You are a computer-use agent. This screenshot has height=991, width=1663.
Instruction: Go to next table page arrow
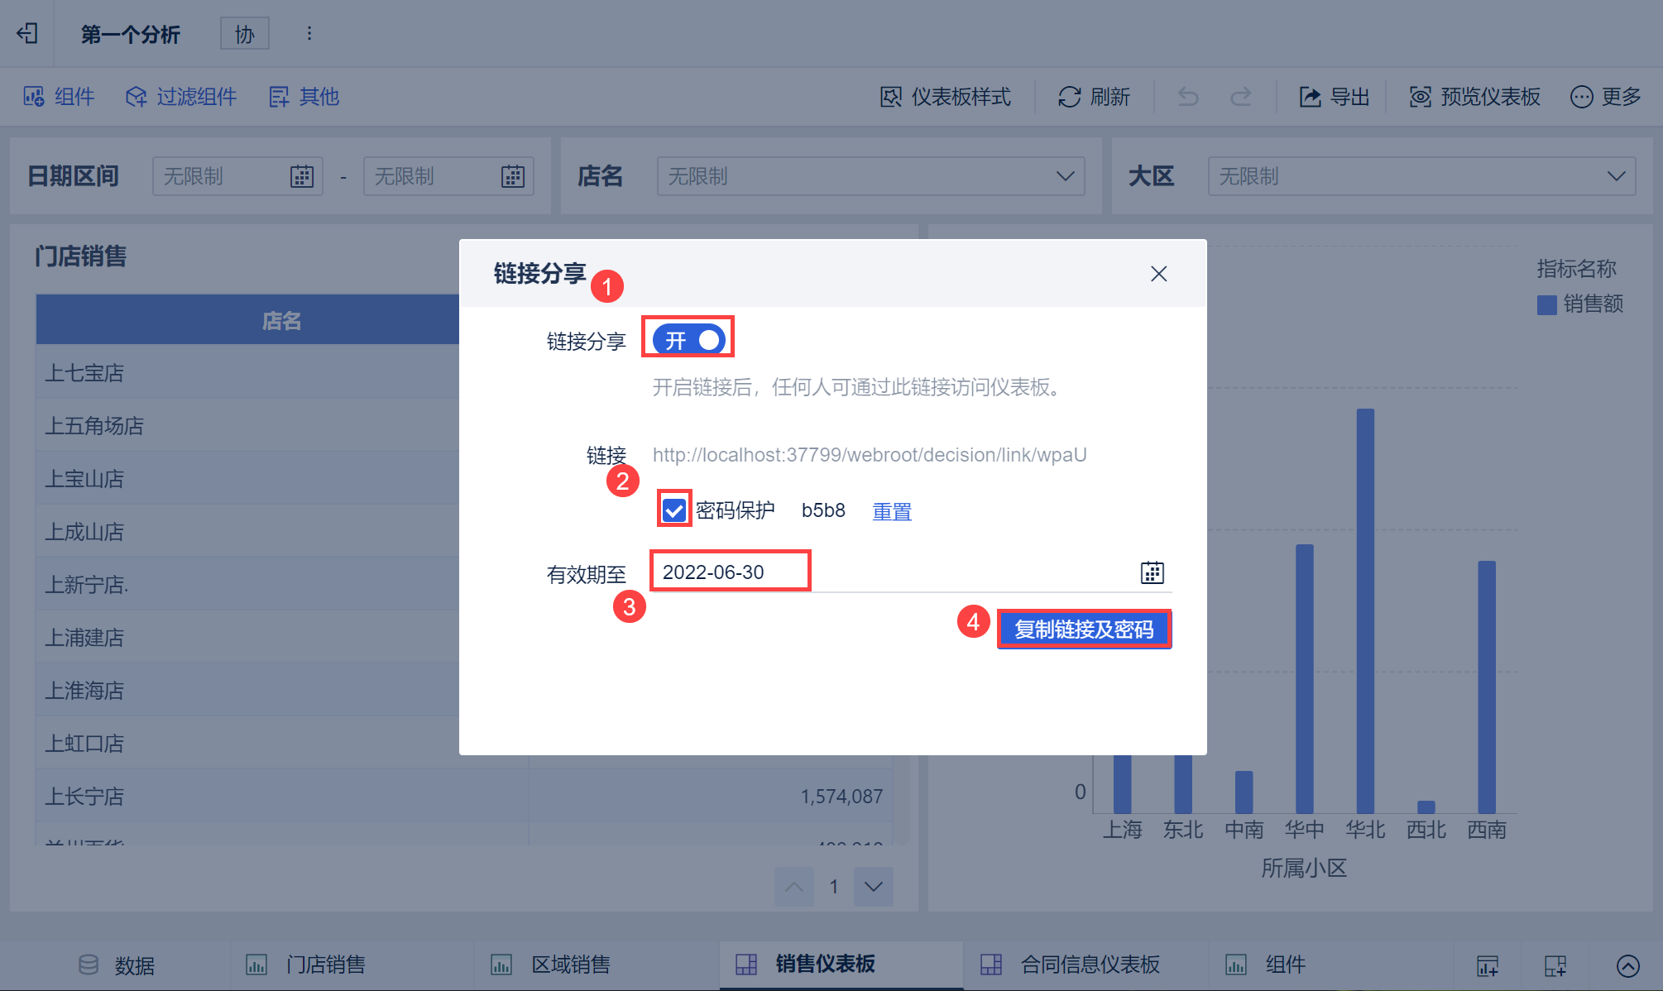click(x=873, y=887)
